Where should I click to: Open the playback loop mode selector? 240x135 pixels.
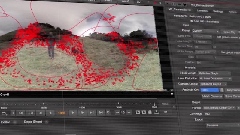(x=4, y=113)
